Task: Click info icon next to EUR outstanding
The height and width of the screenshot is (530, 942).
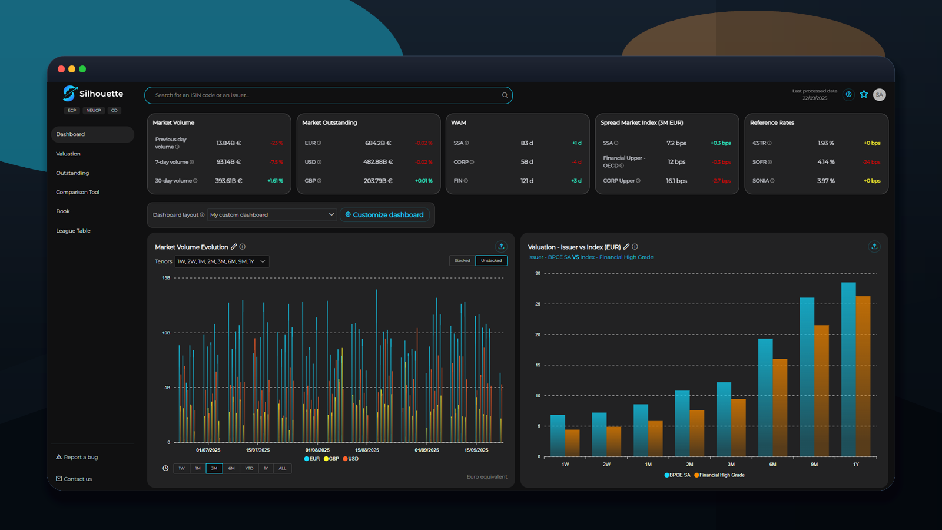Action: pos(319,143)
